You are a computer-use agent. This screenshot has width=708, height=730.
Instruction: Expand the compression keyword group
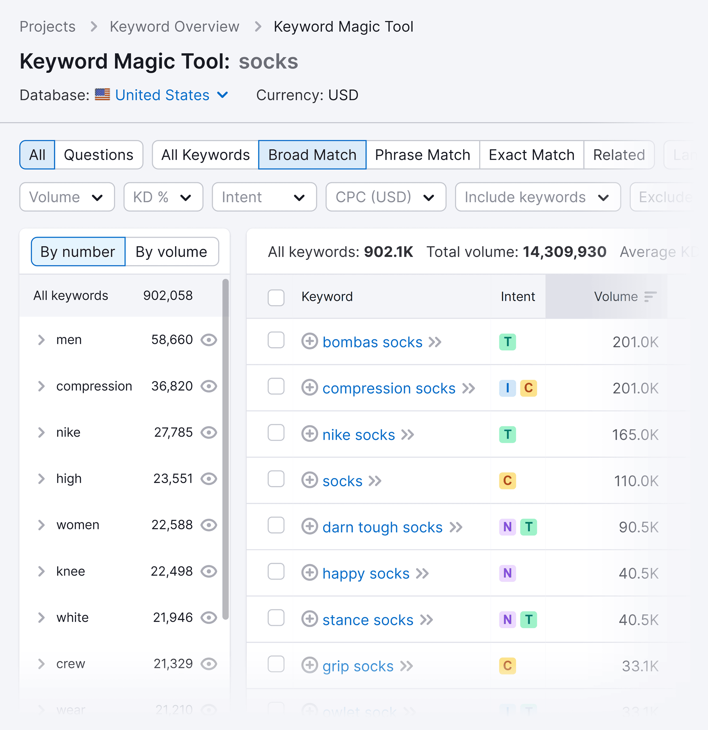(41, 386)
